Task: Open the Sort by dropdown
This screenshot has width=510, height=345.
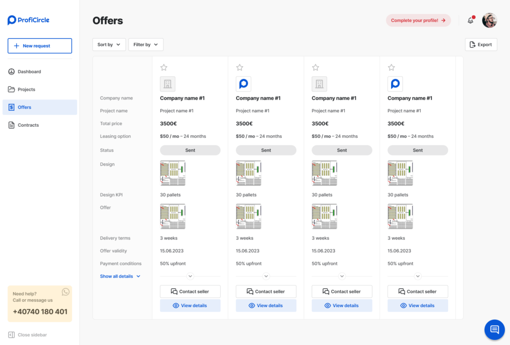Action: click(109, 44)
